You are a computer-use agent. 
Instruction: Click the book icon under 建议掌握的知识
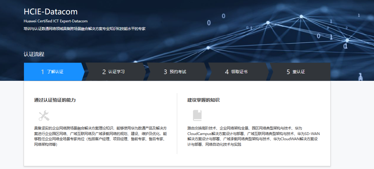[197, 115]
